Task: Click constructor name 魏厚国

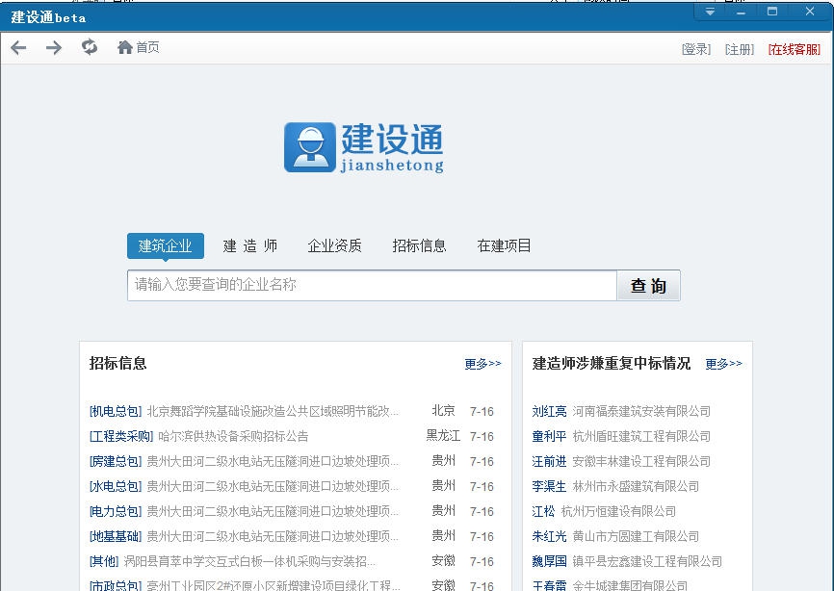Action: point(549,561)
